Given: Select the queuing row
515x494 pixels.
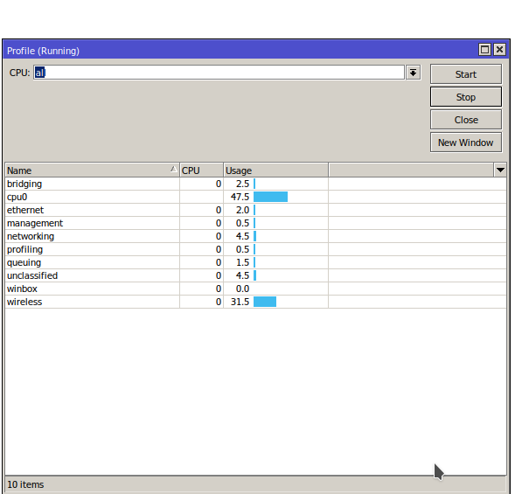Looking at the screenshot, I should point(255,263).
